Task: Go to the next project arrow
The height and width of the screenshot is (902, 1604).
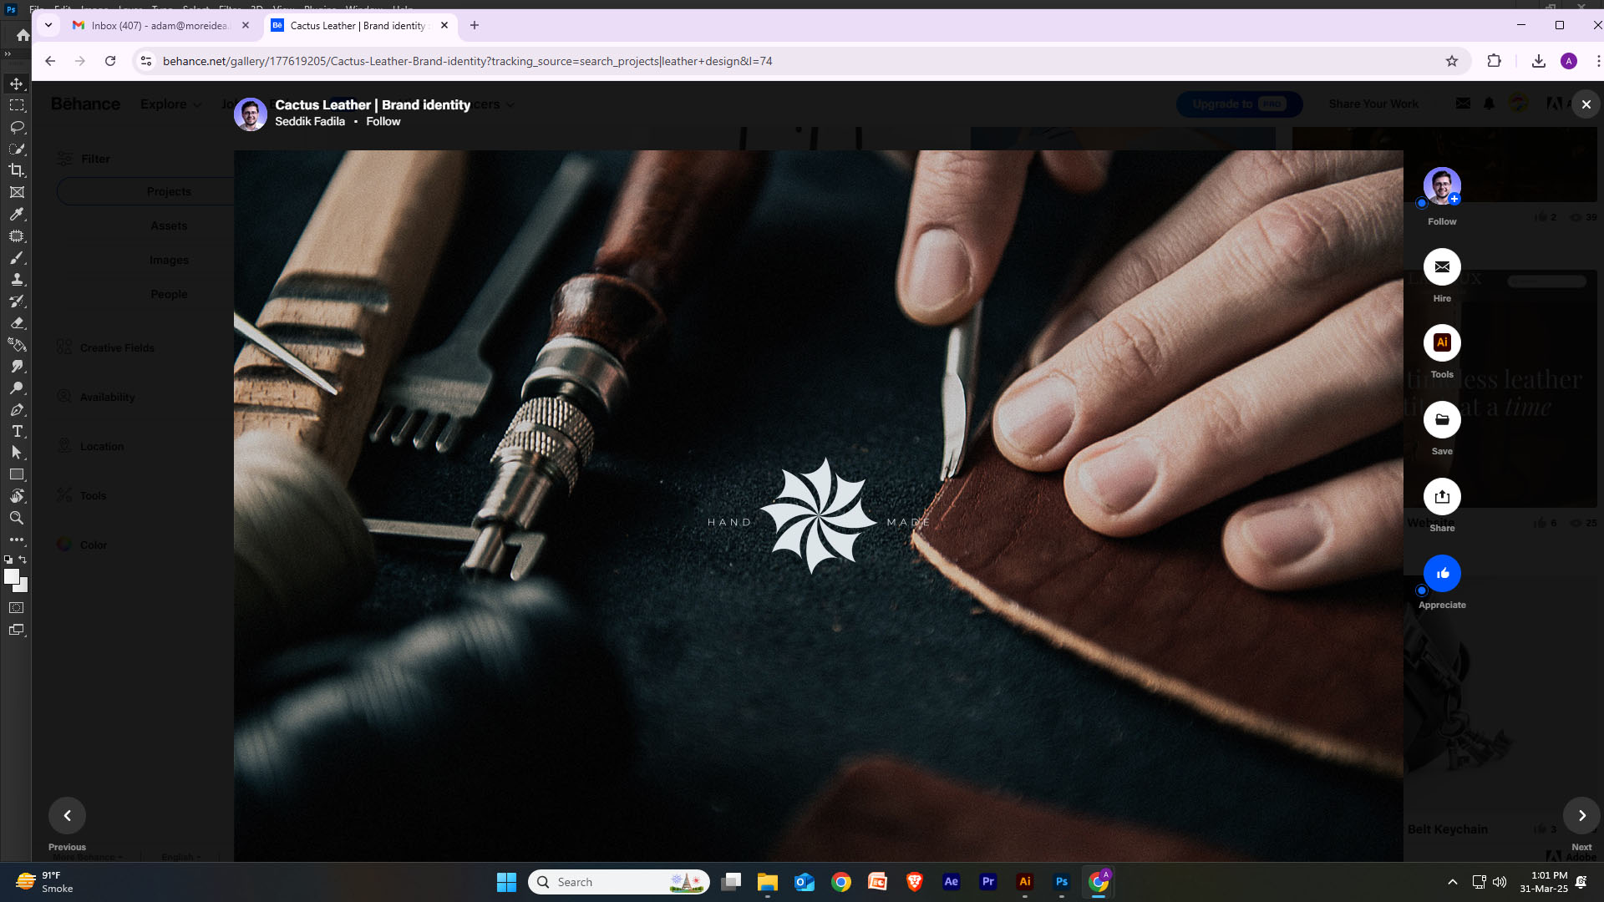Action: [x=1581, y=815]
